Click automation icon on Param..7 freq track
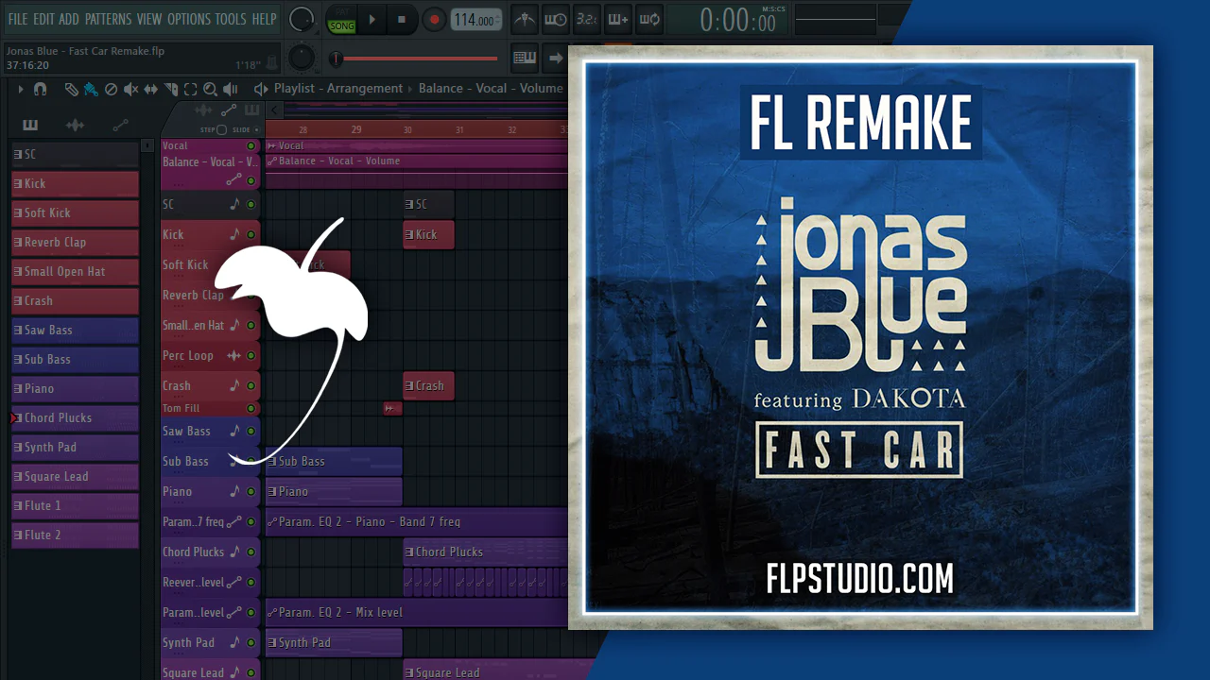 tap(233, 521)
